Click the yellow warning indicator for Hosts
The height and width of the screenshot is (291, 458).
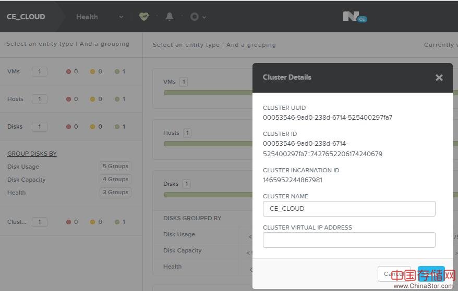coord(93,99)
